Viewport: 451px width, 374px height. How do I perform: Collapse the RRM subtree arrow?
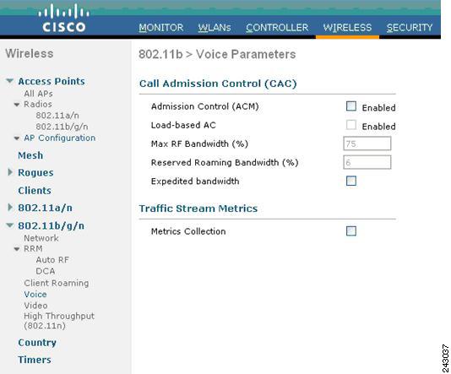click(x=17, y=249)
